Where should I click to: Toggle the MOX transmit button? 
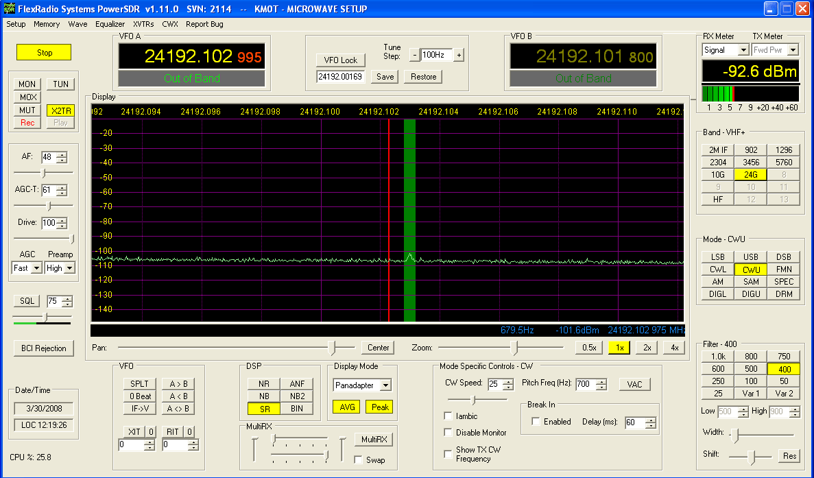pyautogui.click(x=27, y=97)
